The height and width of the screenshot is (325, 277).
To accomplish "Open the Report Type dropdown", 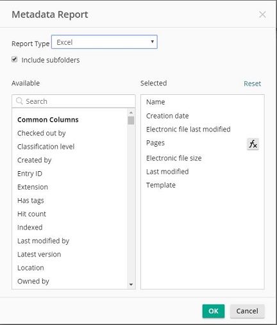I will pyautogui.click(x=105, y=42).
